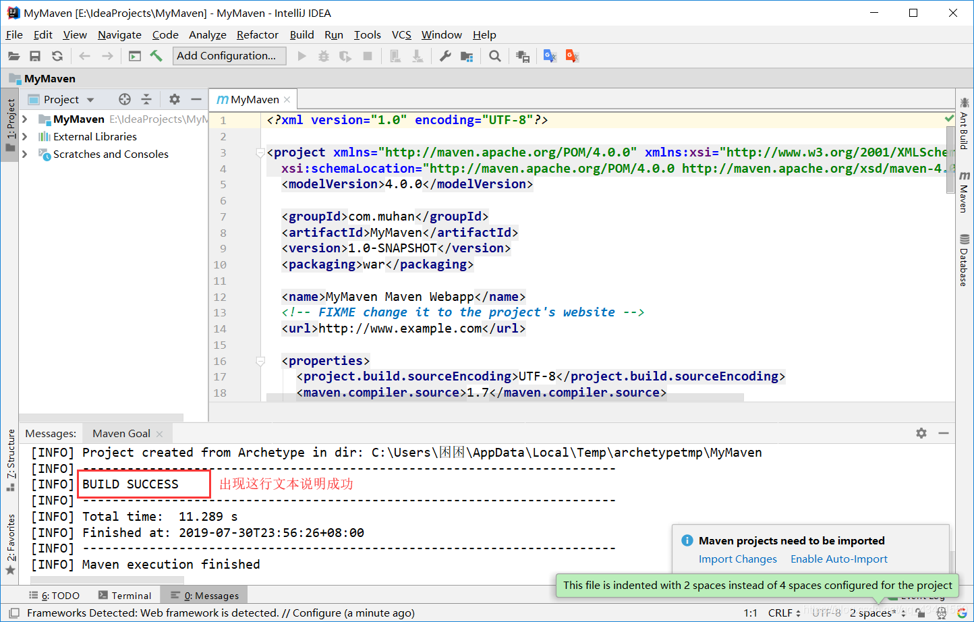Hide the Project panel with minus icon
Viewport: 974px width, 622px height.
tap(196, 99)
